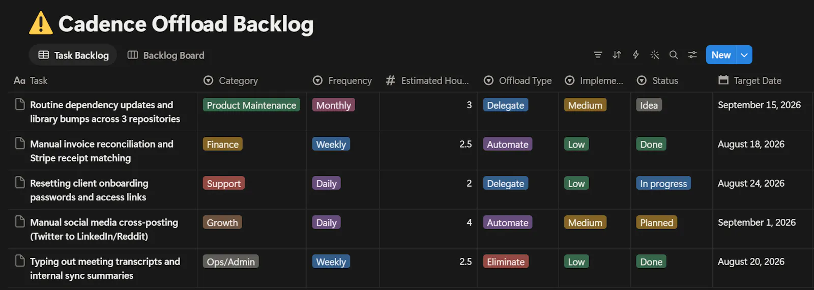Open the search magnifier icon
814x290 pixels.
click(x=674, y=55)
